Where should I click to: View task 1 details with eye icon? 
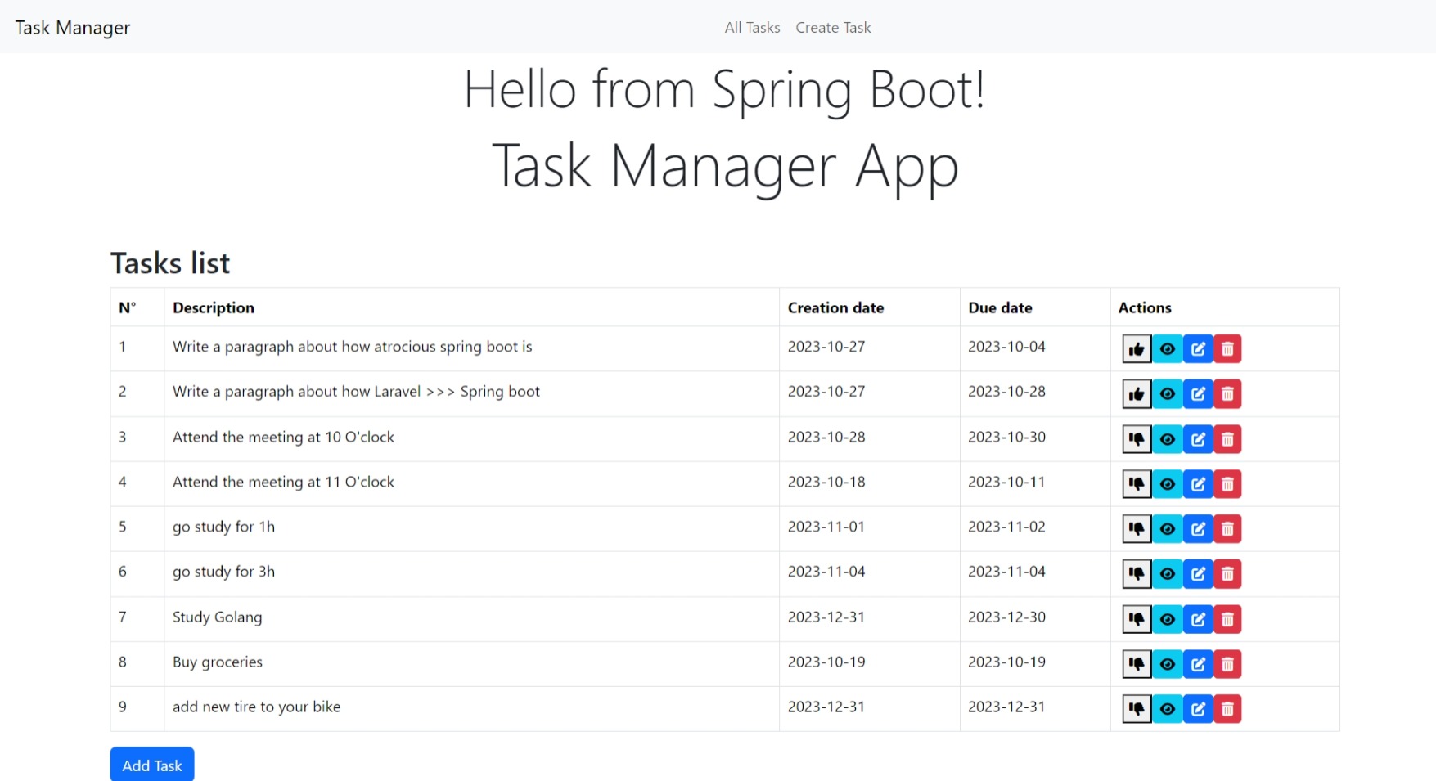click(x=1168, y=349)
